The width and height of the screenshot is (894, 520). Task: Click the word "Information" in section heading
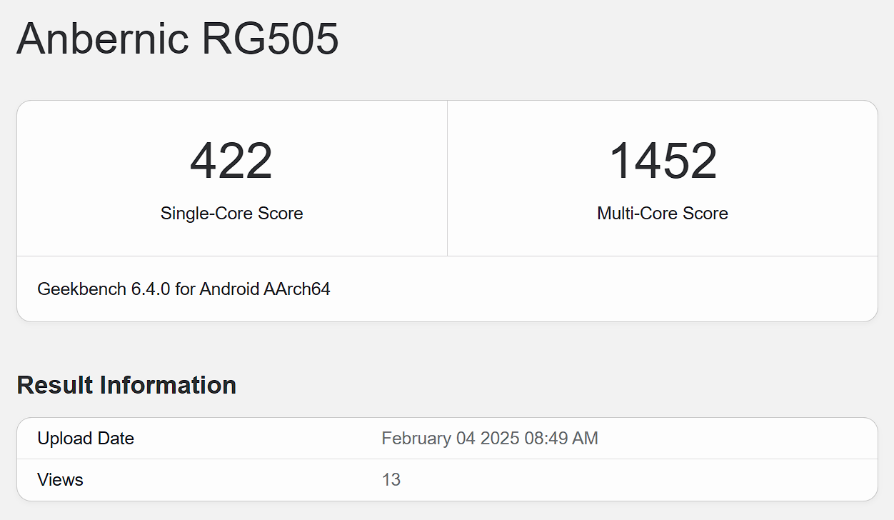[x=169, y=385]
